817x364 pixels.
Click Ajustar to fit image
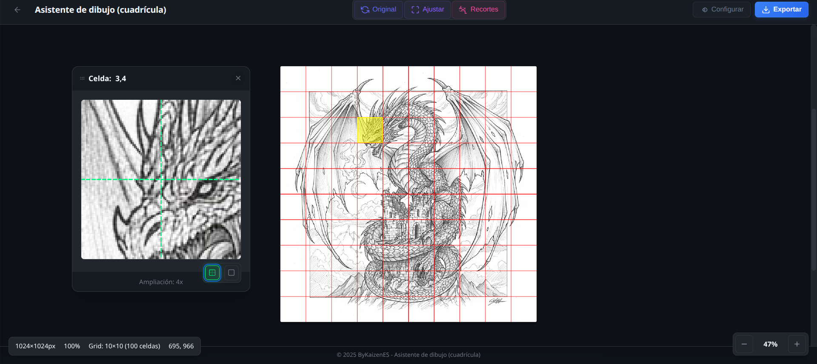(428, 9)
